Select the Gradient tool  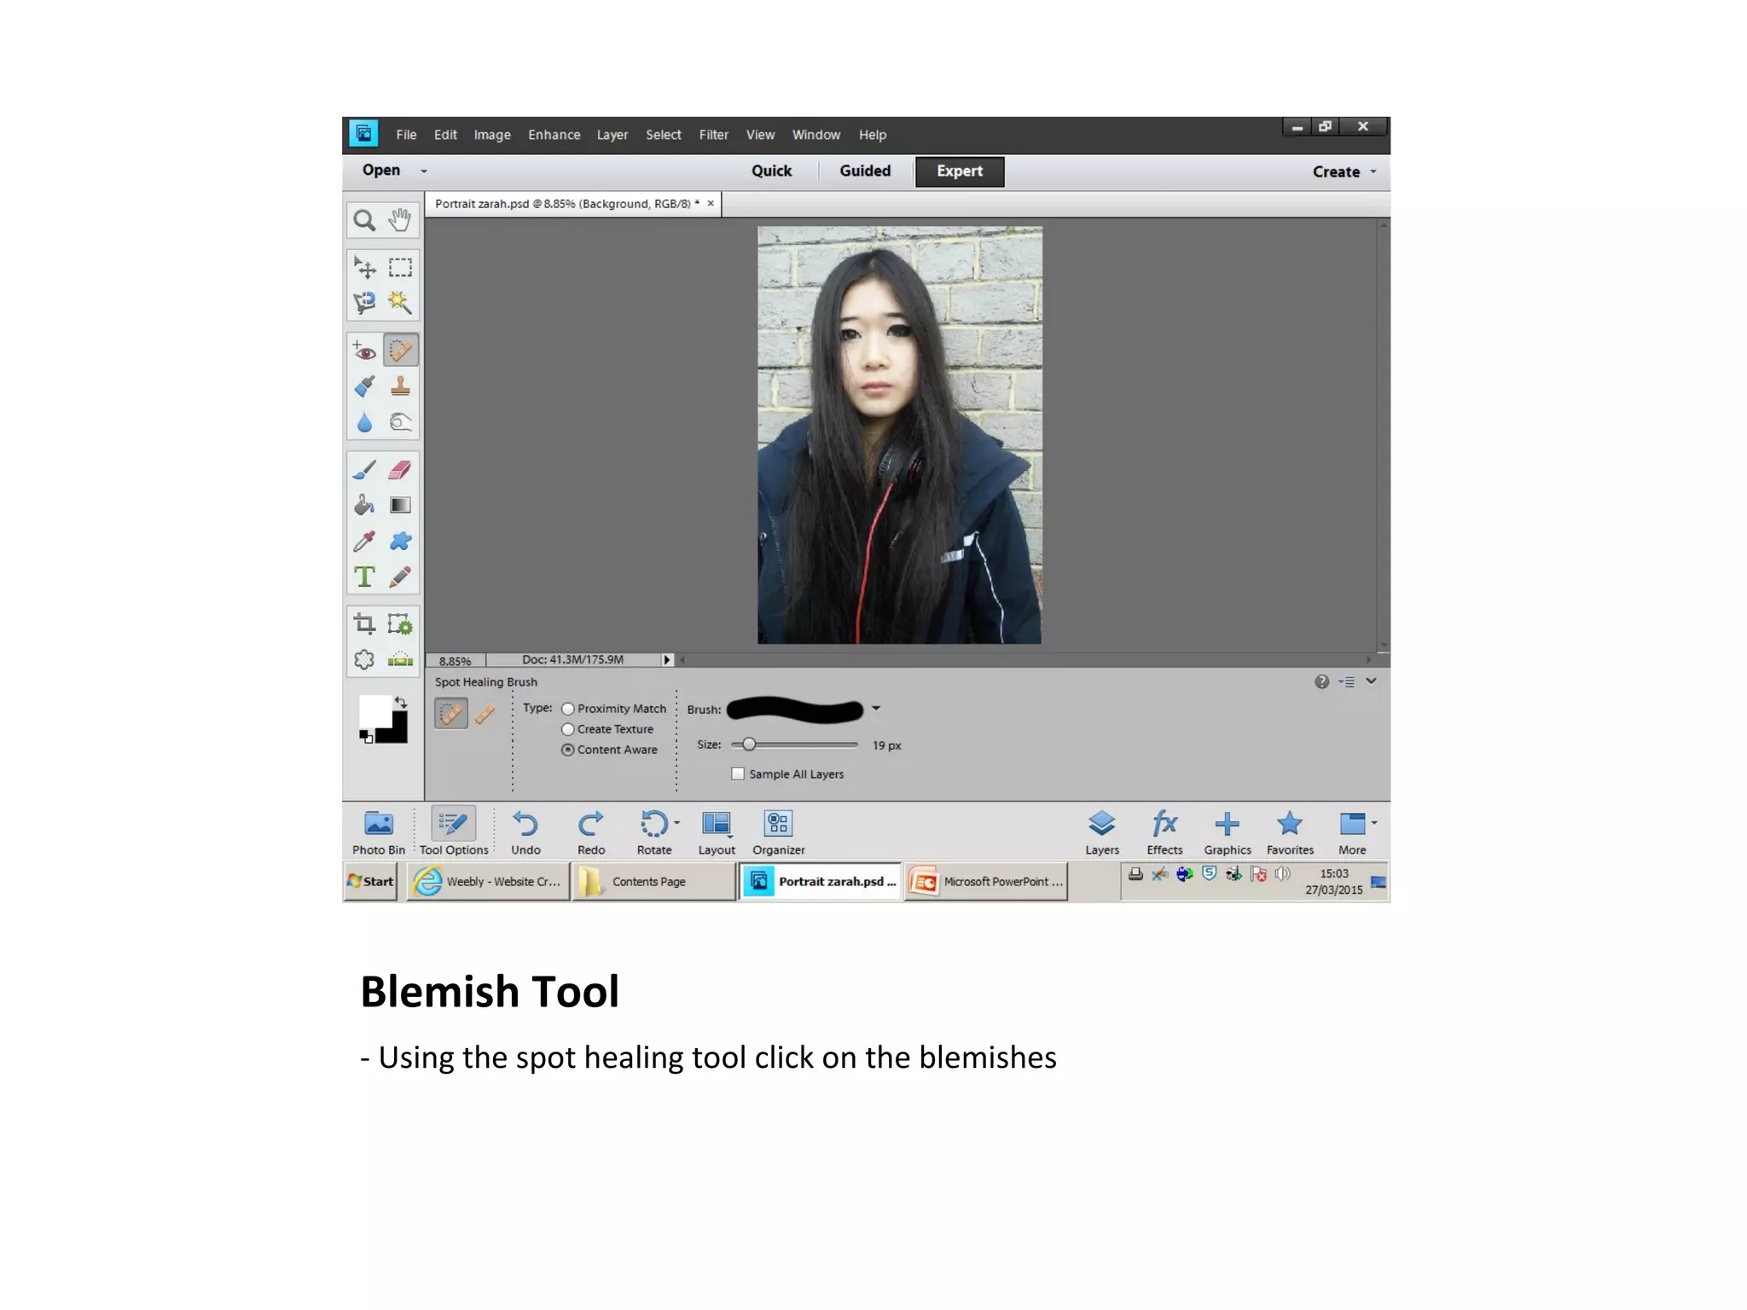(400, 506)
